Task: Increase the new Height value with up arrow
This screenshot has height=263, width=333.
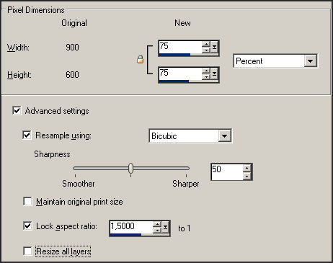Action: click(x=206, y=71)
